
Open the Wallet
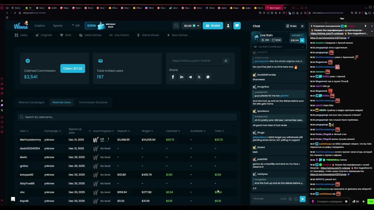[x=213, y=26]
